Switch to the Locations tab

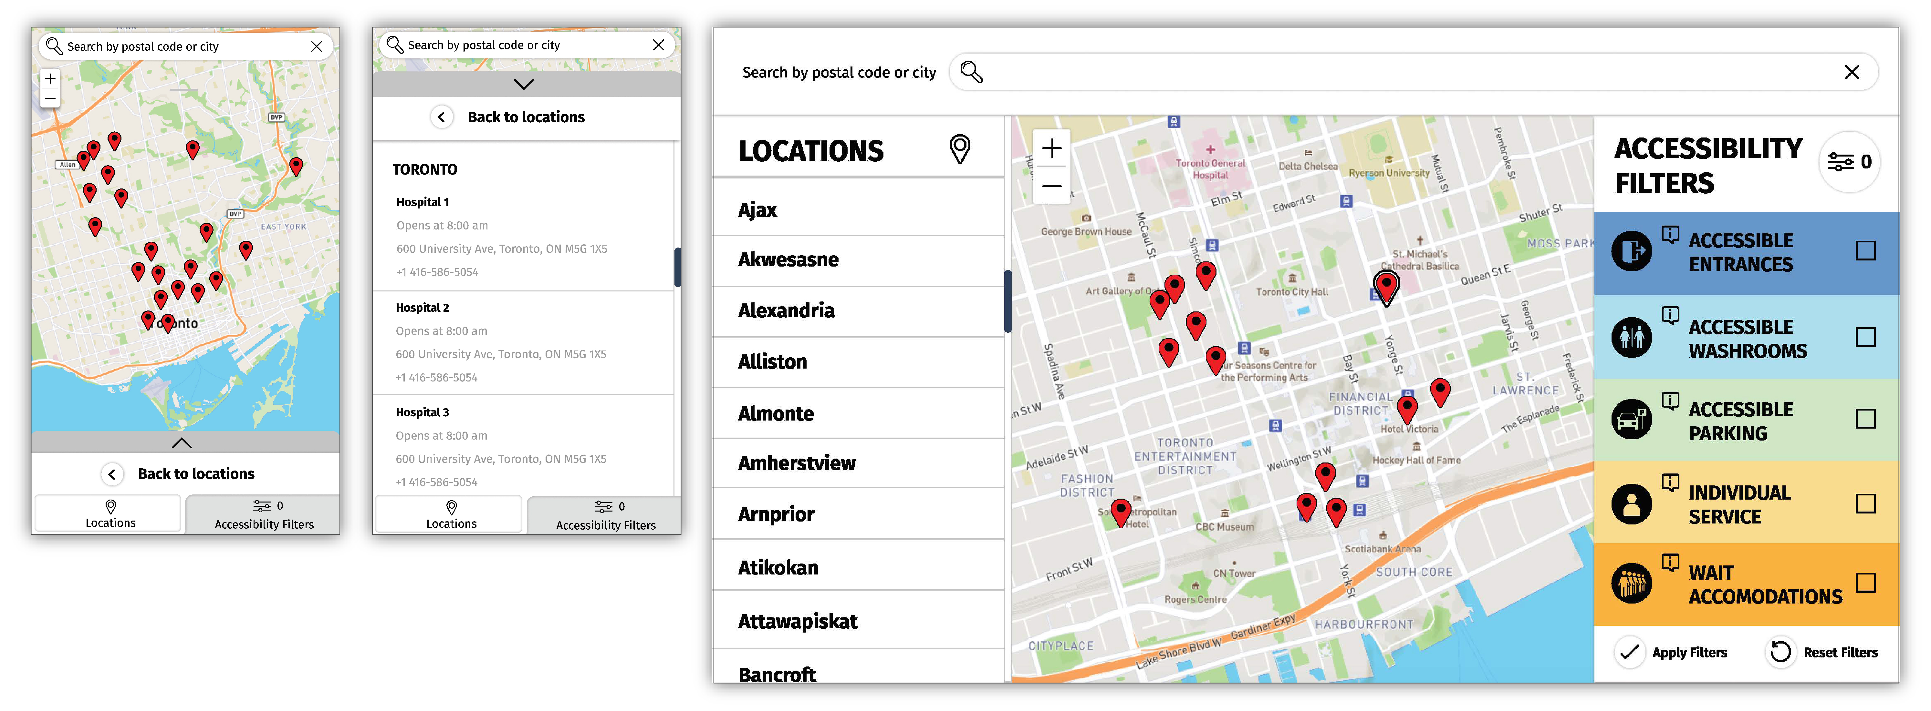(x=108, y=514)
